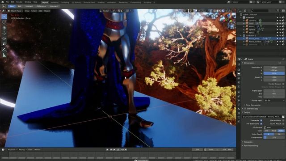The height and width of the screenshot is (161, 286).
Task: Open the Frame Rate dropdown
Action: 274,101
